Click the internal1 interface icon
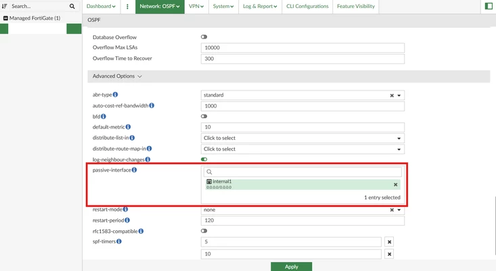 209,182
